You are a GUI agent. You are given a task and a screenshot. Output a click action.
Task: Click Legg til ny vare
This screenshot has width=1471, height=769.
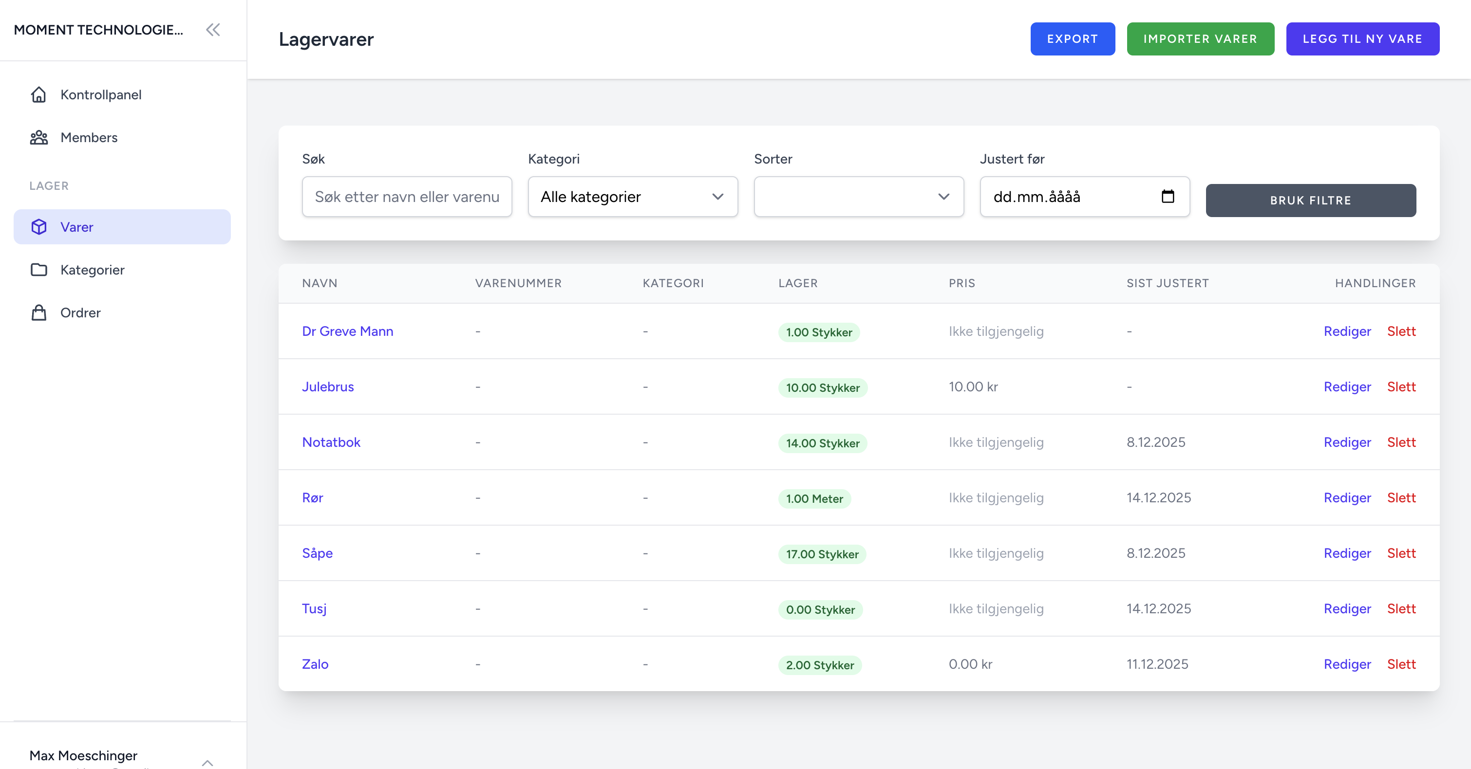[1362, 39]
